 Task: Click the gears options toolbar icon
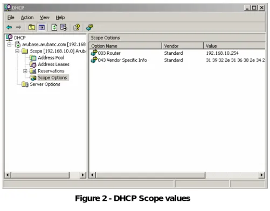click(89, 27)
